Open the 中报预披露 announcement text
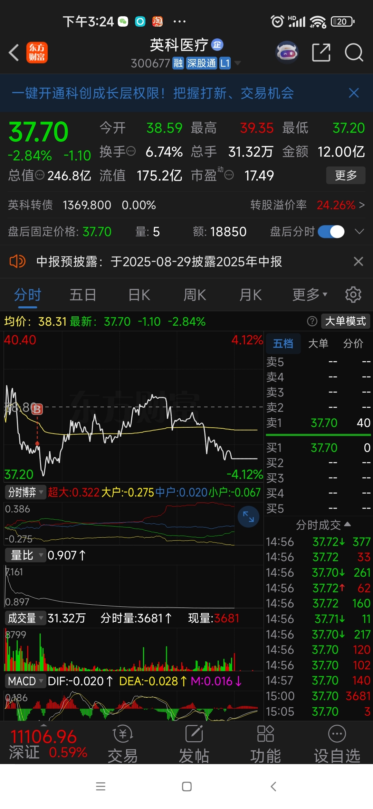This screenshot has height=809, width=373. (159, 261)
